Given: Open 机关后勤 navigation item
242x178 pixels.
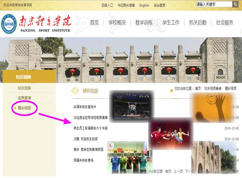Looking at the screenshot, I should pyautogui.click(x=198, y=23).
